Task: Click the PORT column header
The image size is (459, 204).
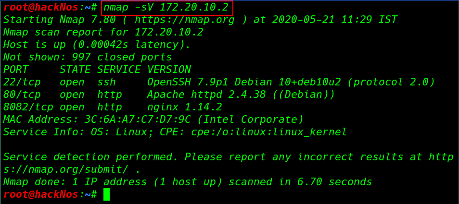Action: (x=15, y=70)
